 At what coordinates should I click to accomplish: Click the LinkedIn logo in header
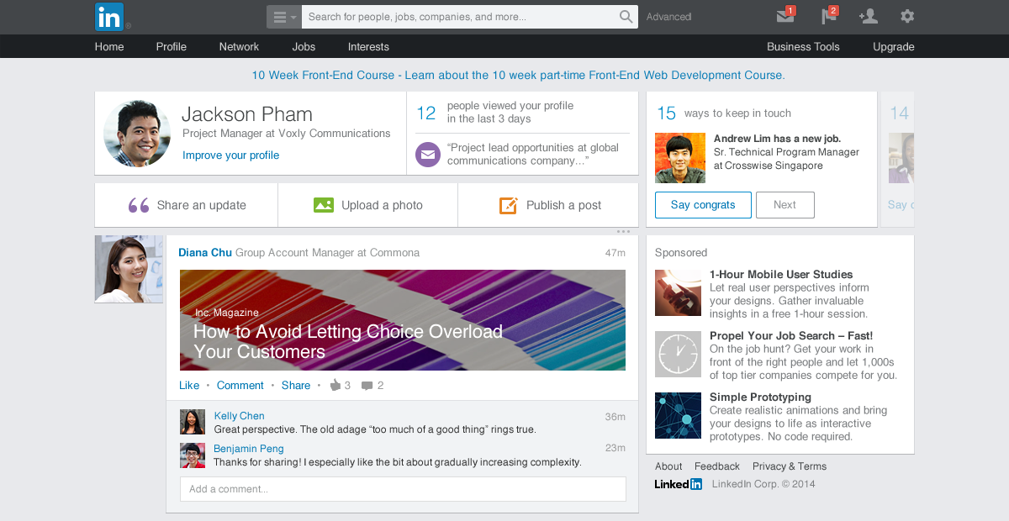click(x=109, y=17)
